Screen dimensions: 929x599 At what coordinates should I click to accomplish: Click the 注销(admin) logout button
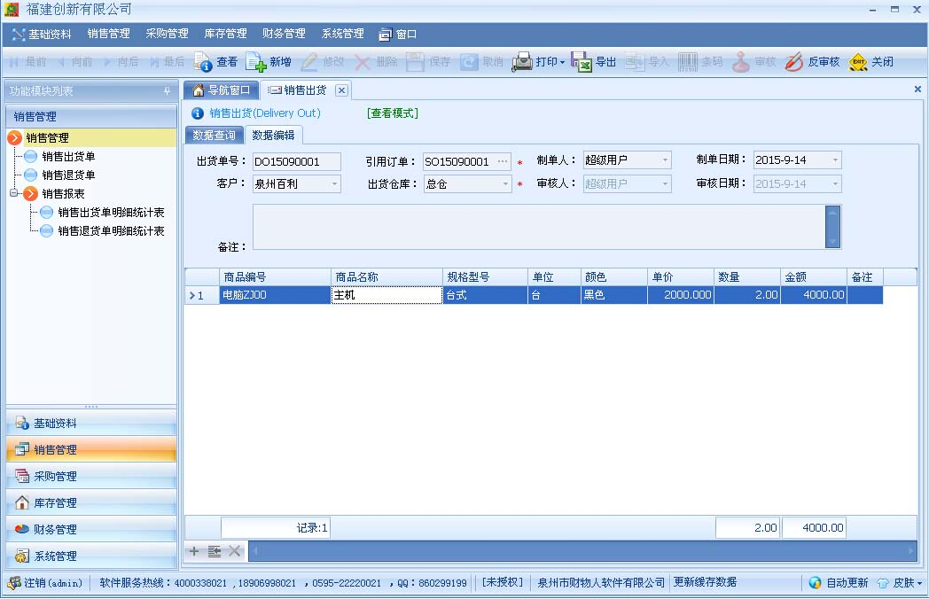(46, 583)
